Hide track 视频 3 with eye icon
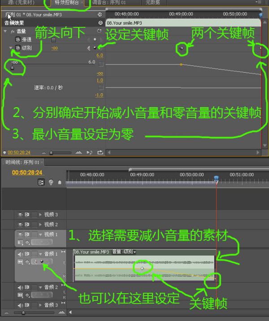 (20, 215)
